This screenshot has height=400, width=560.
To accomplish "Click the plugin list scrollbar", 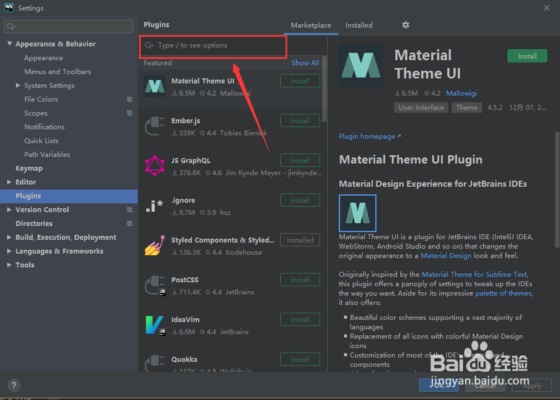I will pyautogui.click(x=325, y=89).
